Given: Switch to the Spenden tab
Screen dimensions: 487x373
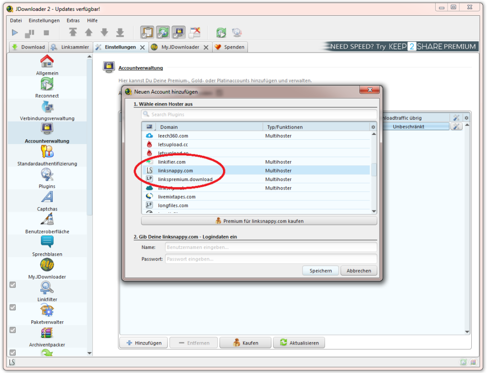Looking at the screenshot, I should [x=230, y=47].
